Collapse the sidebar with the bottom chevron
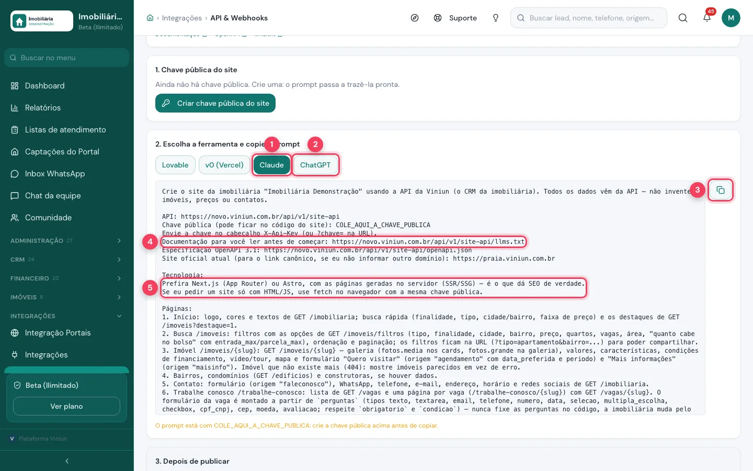 click(x=67, y=461)
